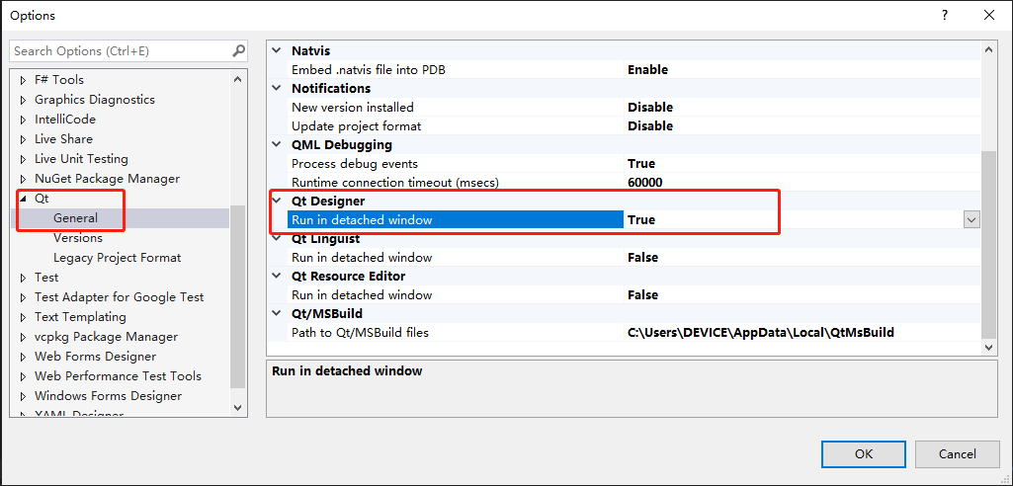This screenshot has width=1013, height=486.
Task: Click the 60000 timeout value
Action: coord(644,183)
